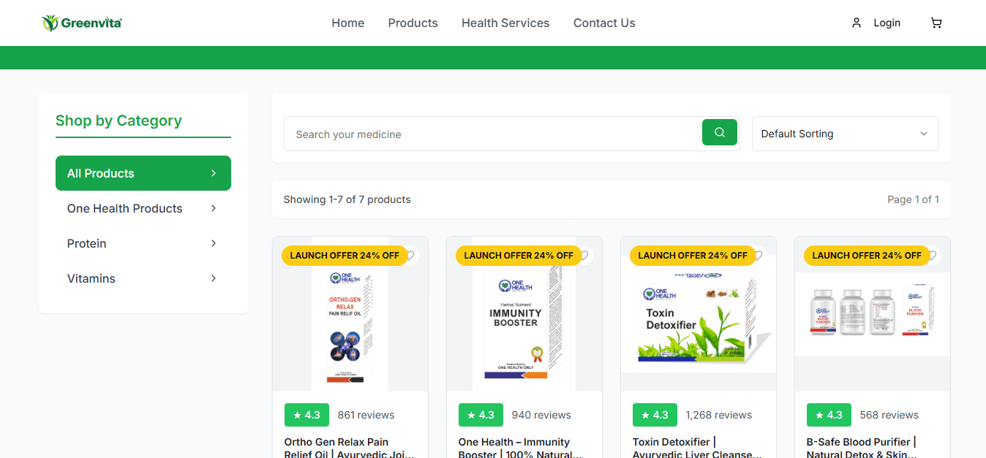Click 4.3 star badge on B-Safe Blood Purifier
The width and height of the screenshot is (986, 458).
click(829, 415)
